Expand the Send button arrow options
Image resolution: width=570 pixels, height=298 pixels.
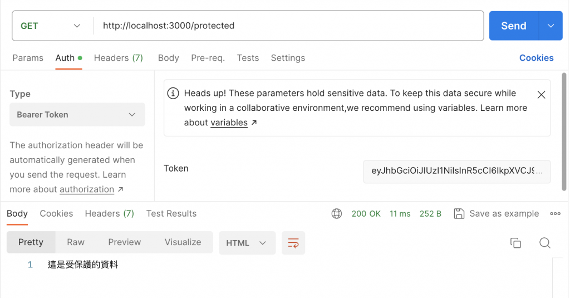pyautogui.click(x=551, y=26)
